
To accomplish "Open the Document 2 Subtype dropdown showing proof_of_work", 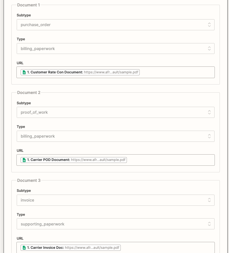I will click(x=111, y=112).
